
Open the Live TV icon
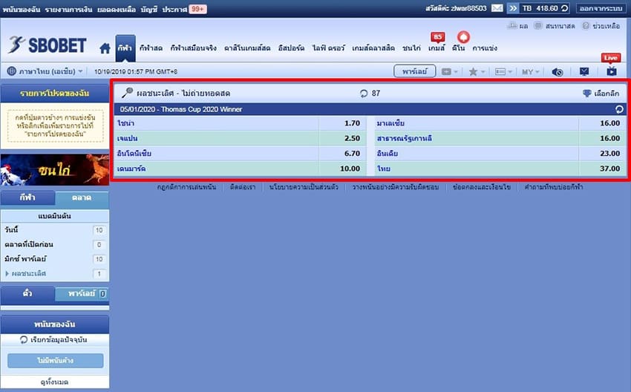[611, 71]
